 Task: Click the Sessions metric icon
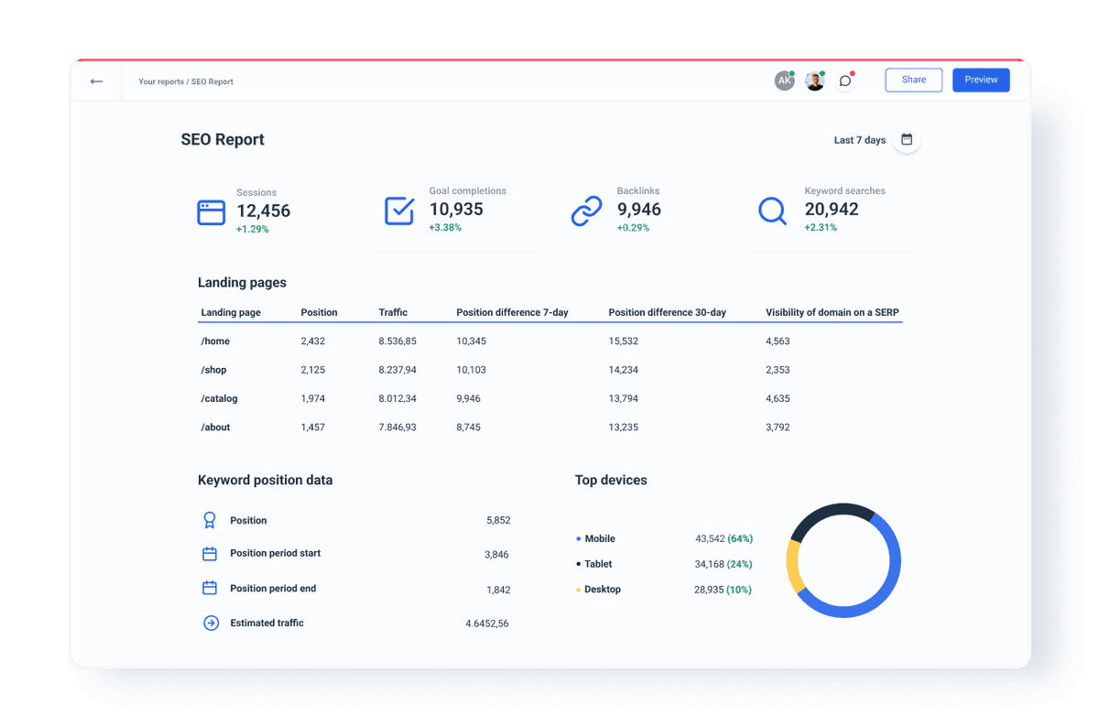click(211, 211)
